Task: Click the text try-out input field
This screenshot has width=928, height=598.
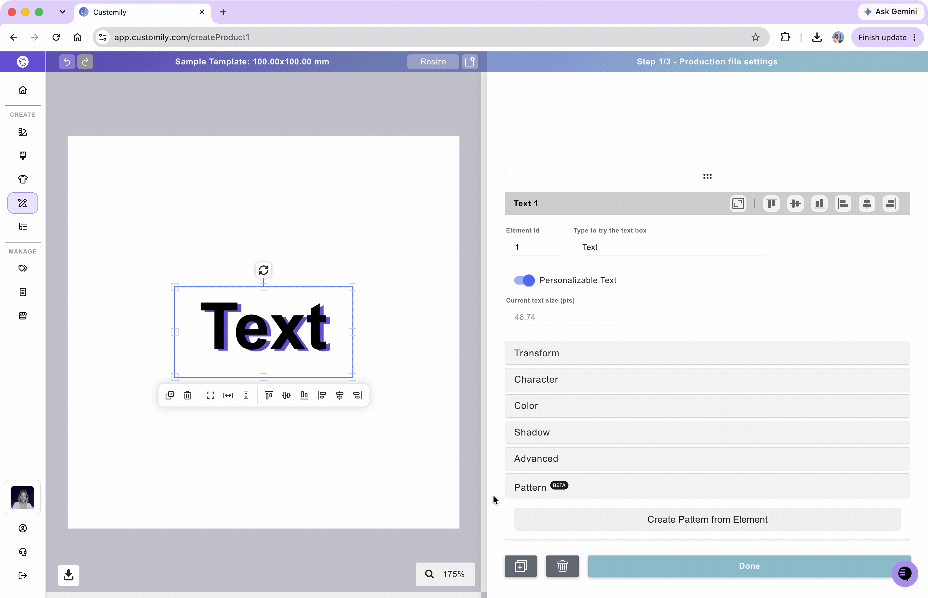Action: (x=673, y=247)
